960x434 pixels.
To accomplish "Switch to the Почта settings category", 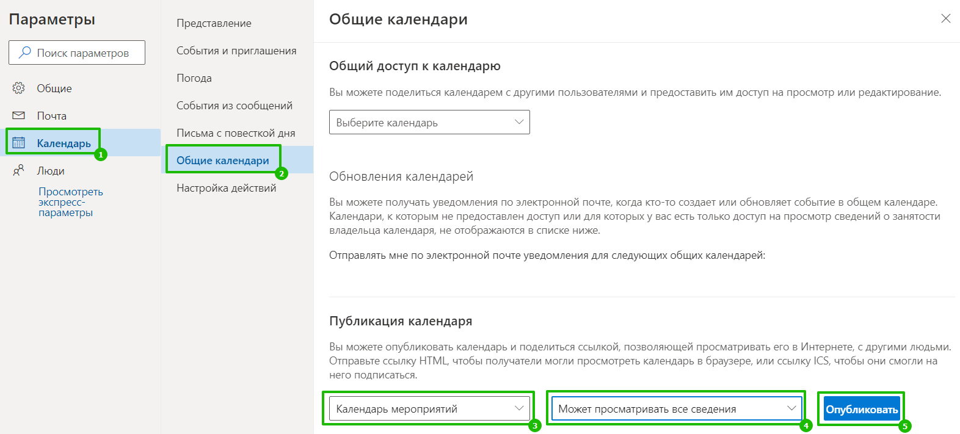I will point(51,115).
